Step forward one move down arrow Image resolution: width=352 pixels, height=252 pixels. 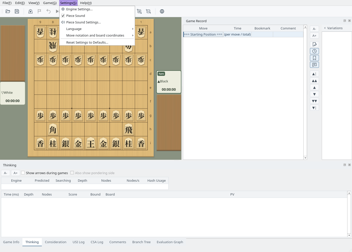(314, 94)
